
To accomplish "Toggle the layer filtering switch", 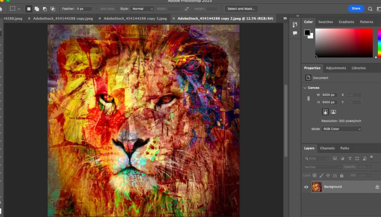I will [x=371, y=157].
